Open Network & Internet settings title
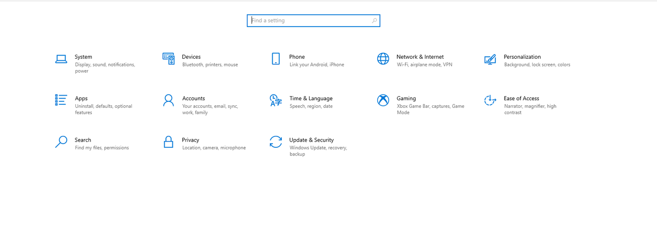 pyautogui.click(x=420, y=57)
